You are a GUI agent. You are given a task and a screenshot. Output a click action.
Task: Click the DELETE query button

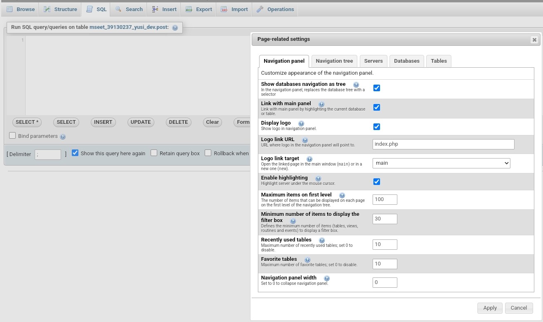[x=178, y=122]
